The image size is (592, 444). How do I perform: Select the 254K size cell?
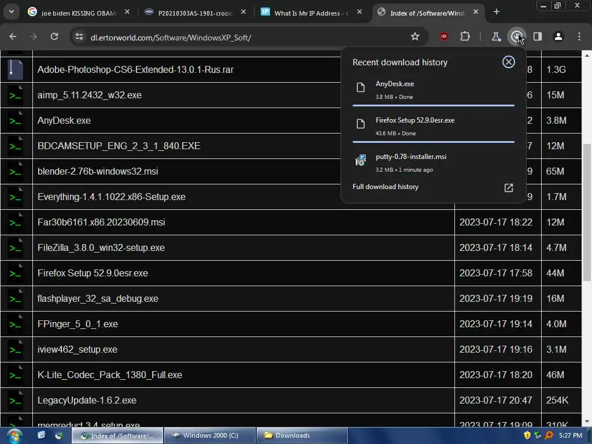tap(561, 400)
